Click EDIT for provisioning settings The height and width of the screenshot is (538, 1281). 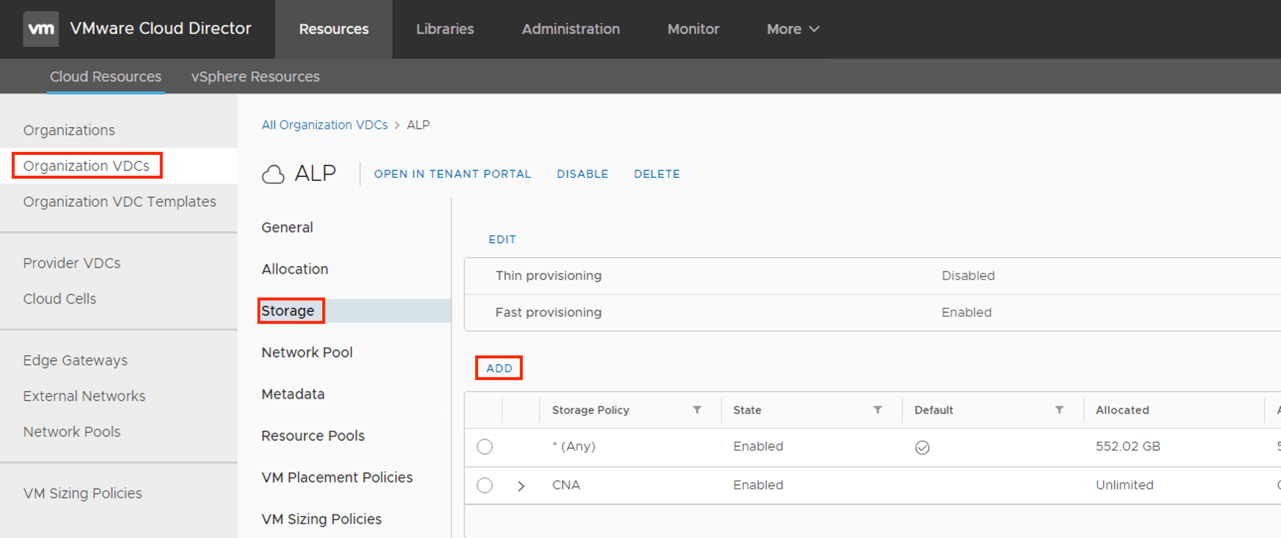click(x=502, y=240)
